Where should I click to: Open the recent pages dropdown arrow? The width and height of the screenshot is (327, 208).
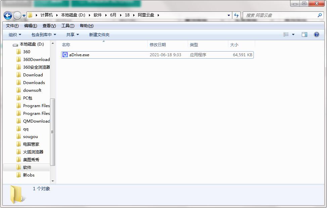coord(24,16)
